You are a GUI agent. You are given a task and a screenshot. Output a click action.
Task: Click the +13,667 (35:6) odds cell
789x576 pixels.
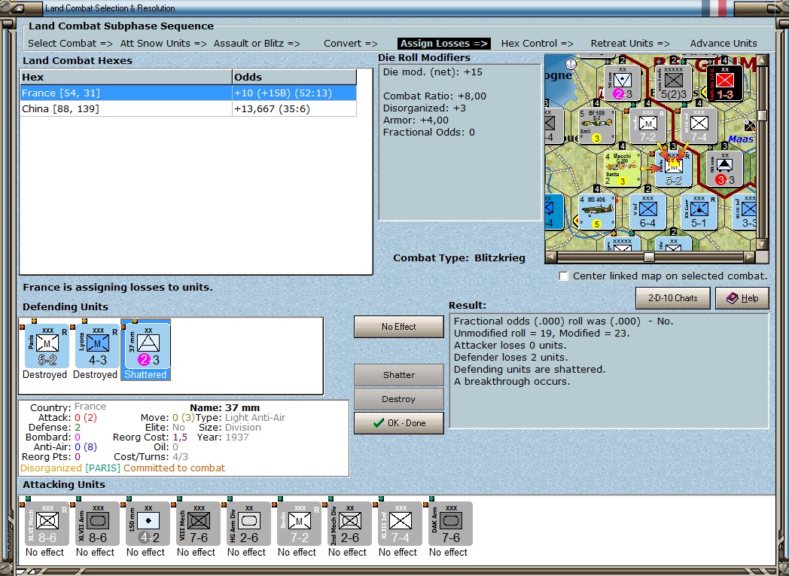coord(294,108)
